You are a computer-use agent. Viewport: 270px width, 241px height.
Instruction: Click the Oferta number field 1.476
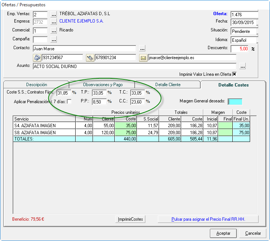click(x=244, y=14)
